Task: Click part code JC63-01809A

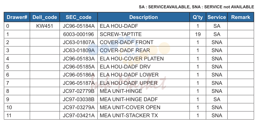Action: [x=79, y=50]
